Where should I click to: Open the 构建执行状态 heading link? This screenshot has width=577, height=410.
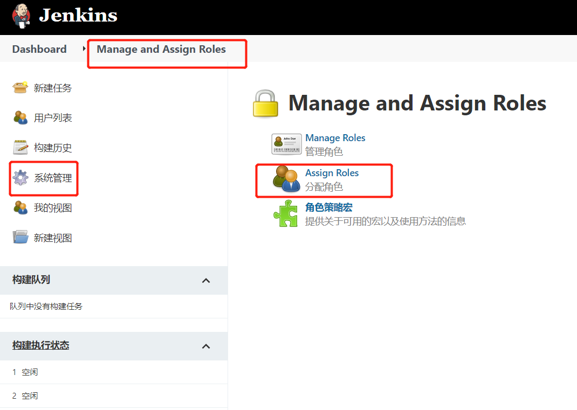(x=40, y=345)
